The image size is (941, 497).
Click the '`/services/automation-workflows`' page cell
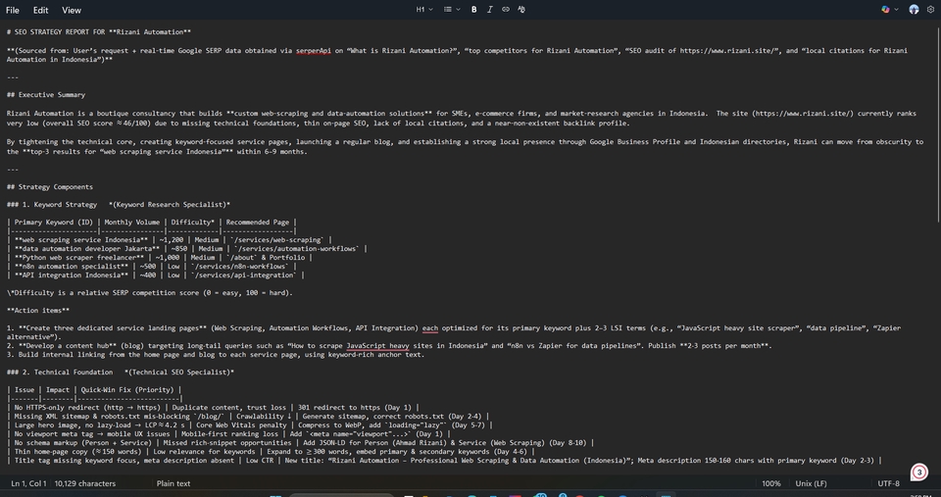(296, 249)
